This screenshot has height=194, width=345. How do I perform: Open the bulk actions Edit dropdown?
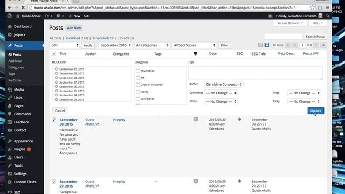(64, 45)
